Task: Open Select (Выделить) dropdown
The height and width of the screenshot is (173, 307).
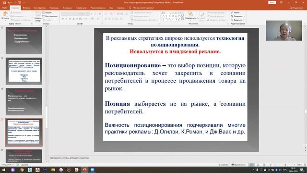Action: 237,20
